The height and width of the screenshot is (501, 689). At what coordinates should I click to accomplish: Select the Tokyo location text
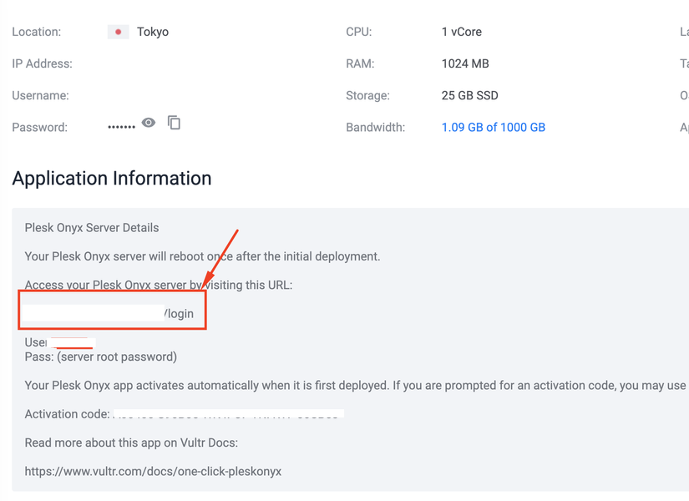tap(153, 32)
